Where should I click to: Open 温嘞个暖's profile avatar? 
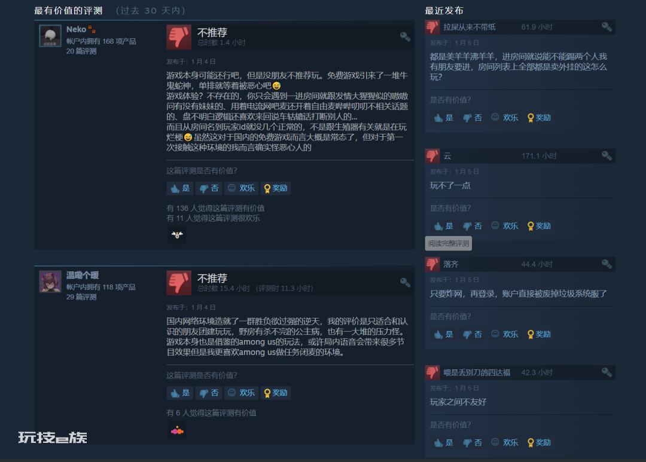[x=50, y=282]
